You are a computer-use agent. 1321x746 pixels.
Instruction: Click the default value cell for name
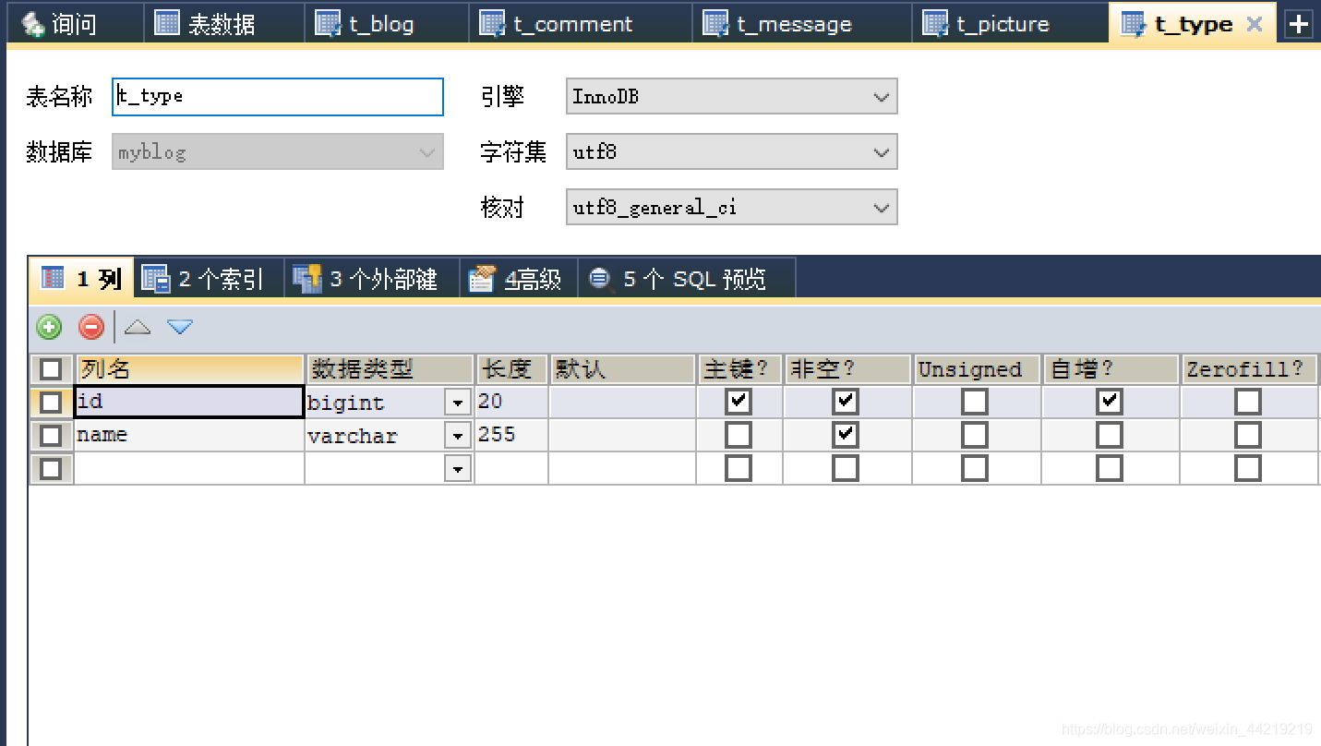pos(622,436)
